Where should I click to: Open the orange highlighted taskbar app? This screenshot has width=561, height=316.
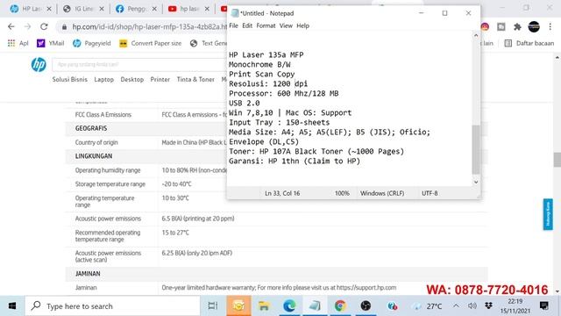(x=238, y=306)
